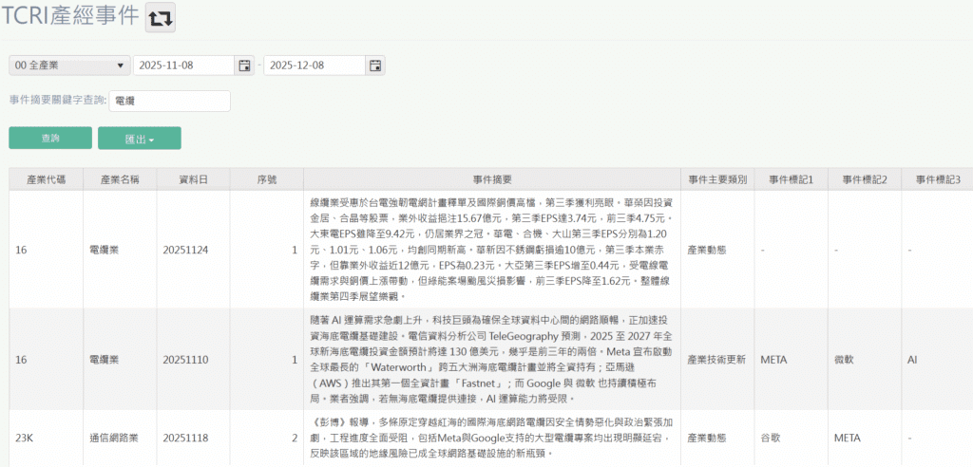Select the 產業技術更新 category cell
Image resolution: width=973 pixels, height=467 pixels.
click(717, 361)
